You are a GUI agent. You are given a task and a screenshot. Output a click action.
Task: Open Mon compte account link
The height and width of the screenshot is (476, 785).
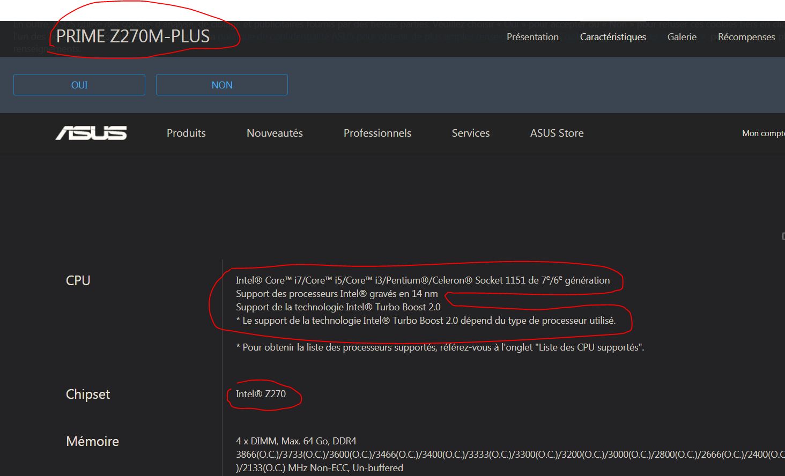coord(762,133)
